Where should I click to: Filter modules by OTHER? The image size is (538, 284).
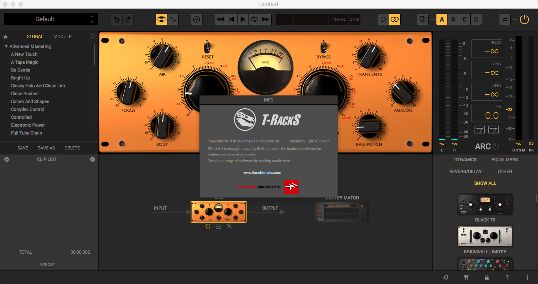point(505,172)
